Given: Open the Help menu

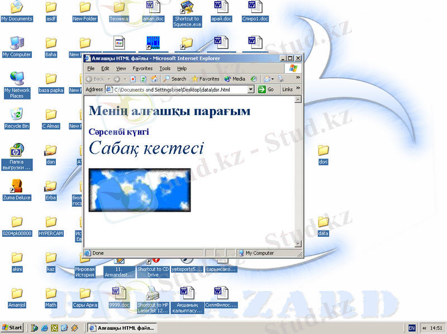Looking at the screenshot, I should click(182, 68).
